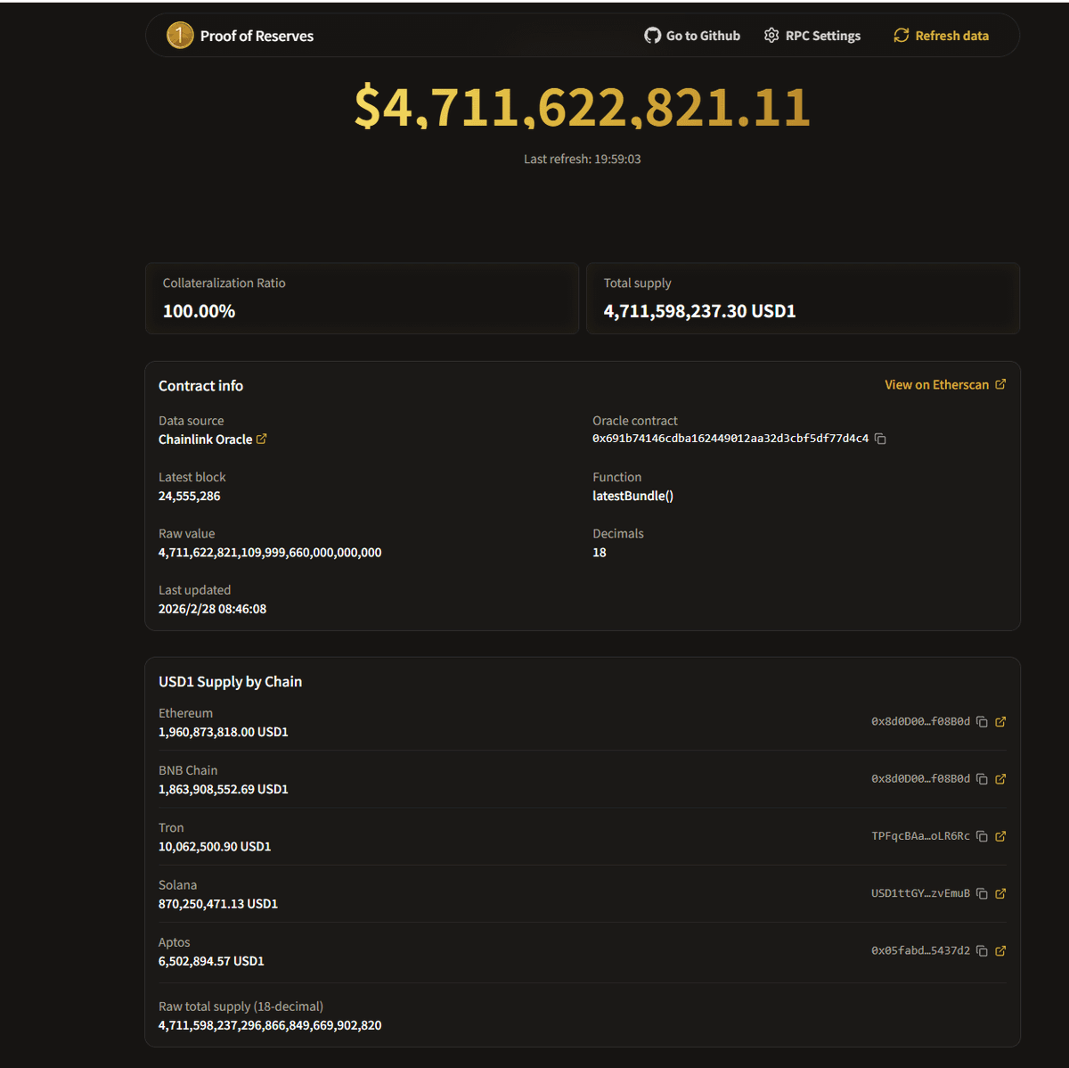
Task: Copy the Aptos contract address
Action: 982,951
